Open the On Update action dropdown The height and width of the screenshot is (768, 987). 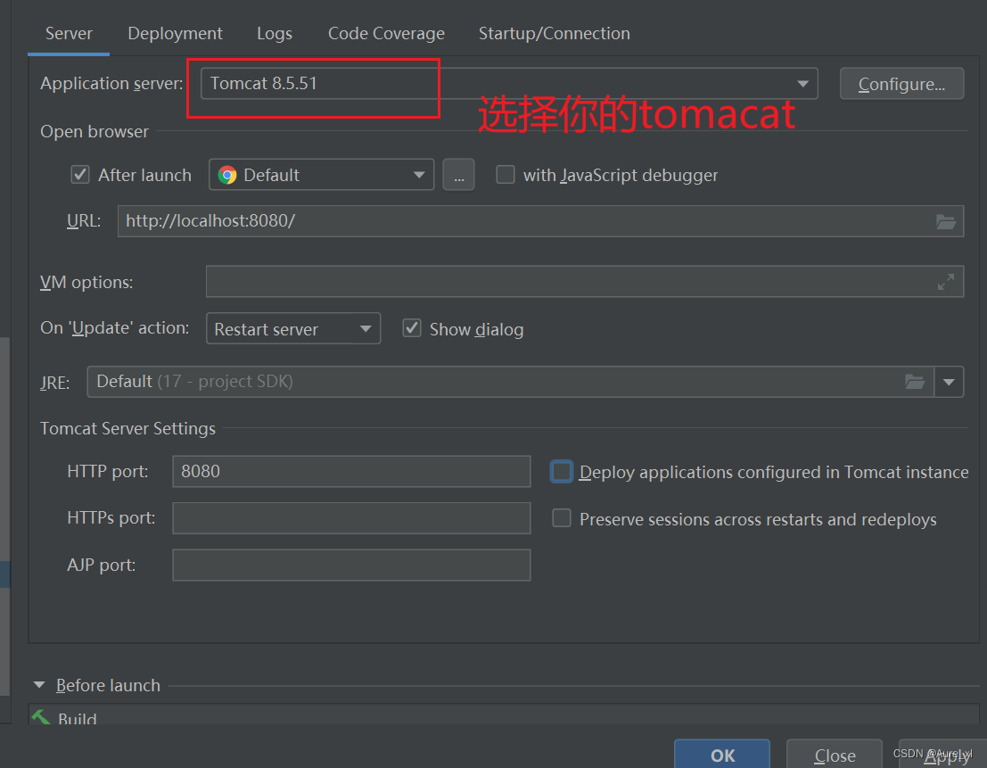point(293,328)
